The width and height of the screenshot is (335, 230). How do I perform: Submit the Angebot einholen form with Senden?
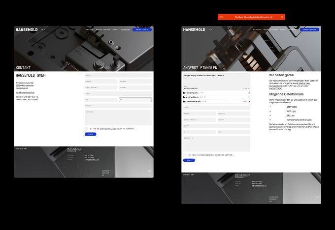[189, 160]
